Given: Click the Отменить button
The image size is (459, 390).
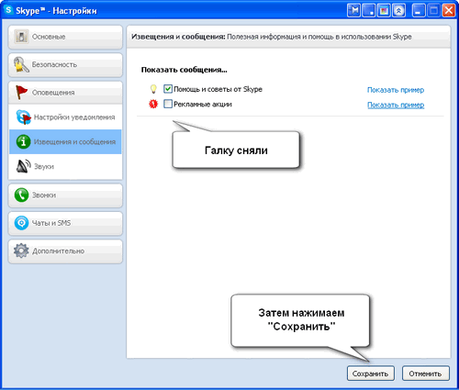Looking at the screenshot, I should click(x=426, y=373).
